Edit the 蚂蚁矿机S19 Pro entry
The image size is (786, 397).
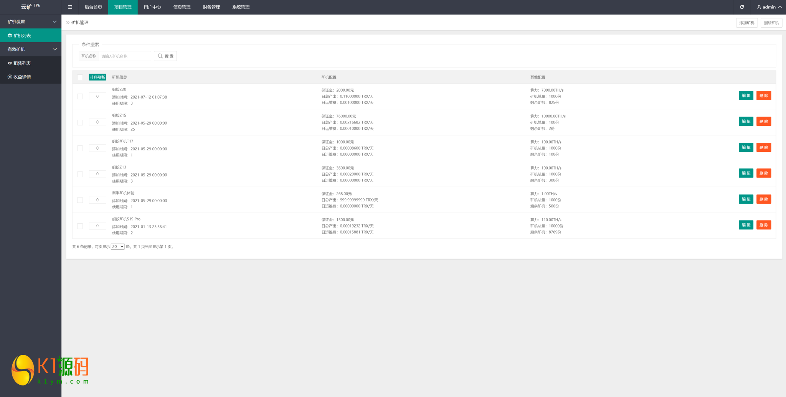(x=746, y=225)
